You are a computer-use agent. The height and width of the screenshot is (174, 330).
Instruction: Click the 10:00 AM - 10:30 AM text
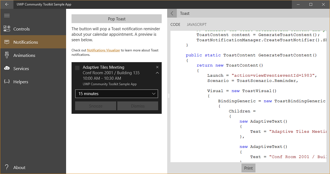[102, 78]
